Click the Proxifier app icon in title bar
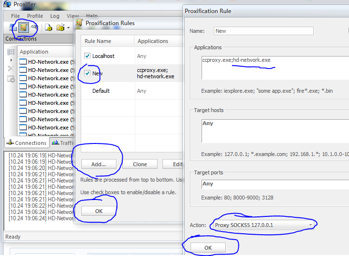Viewport: 349px width, 256px height. [x=7, y=4]
